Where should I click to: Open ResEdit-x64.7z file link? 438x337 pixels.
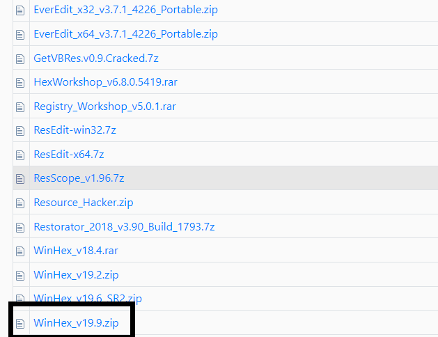69,155
